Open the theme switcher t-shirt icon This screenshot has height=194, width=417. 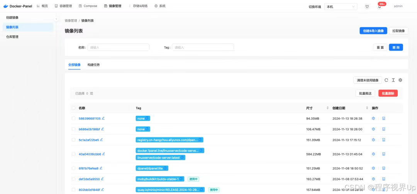[367, 7]
